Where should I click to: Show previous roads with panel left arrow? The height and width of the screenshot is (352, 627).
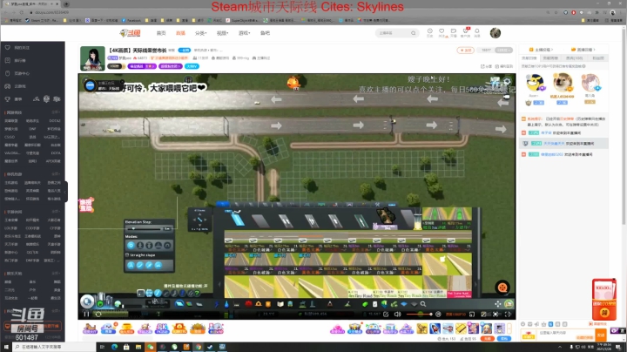(x=219, y=284)
